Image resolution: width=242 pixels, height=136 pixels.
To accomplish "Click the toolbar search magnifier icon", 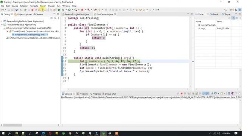I will coord(225,10).
